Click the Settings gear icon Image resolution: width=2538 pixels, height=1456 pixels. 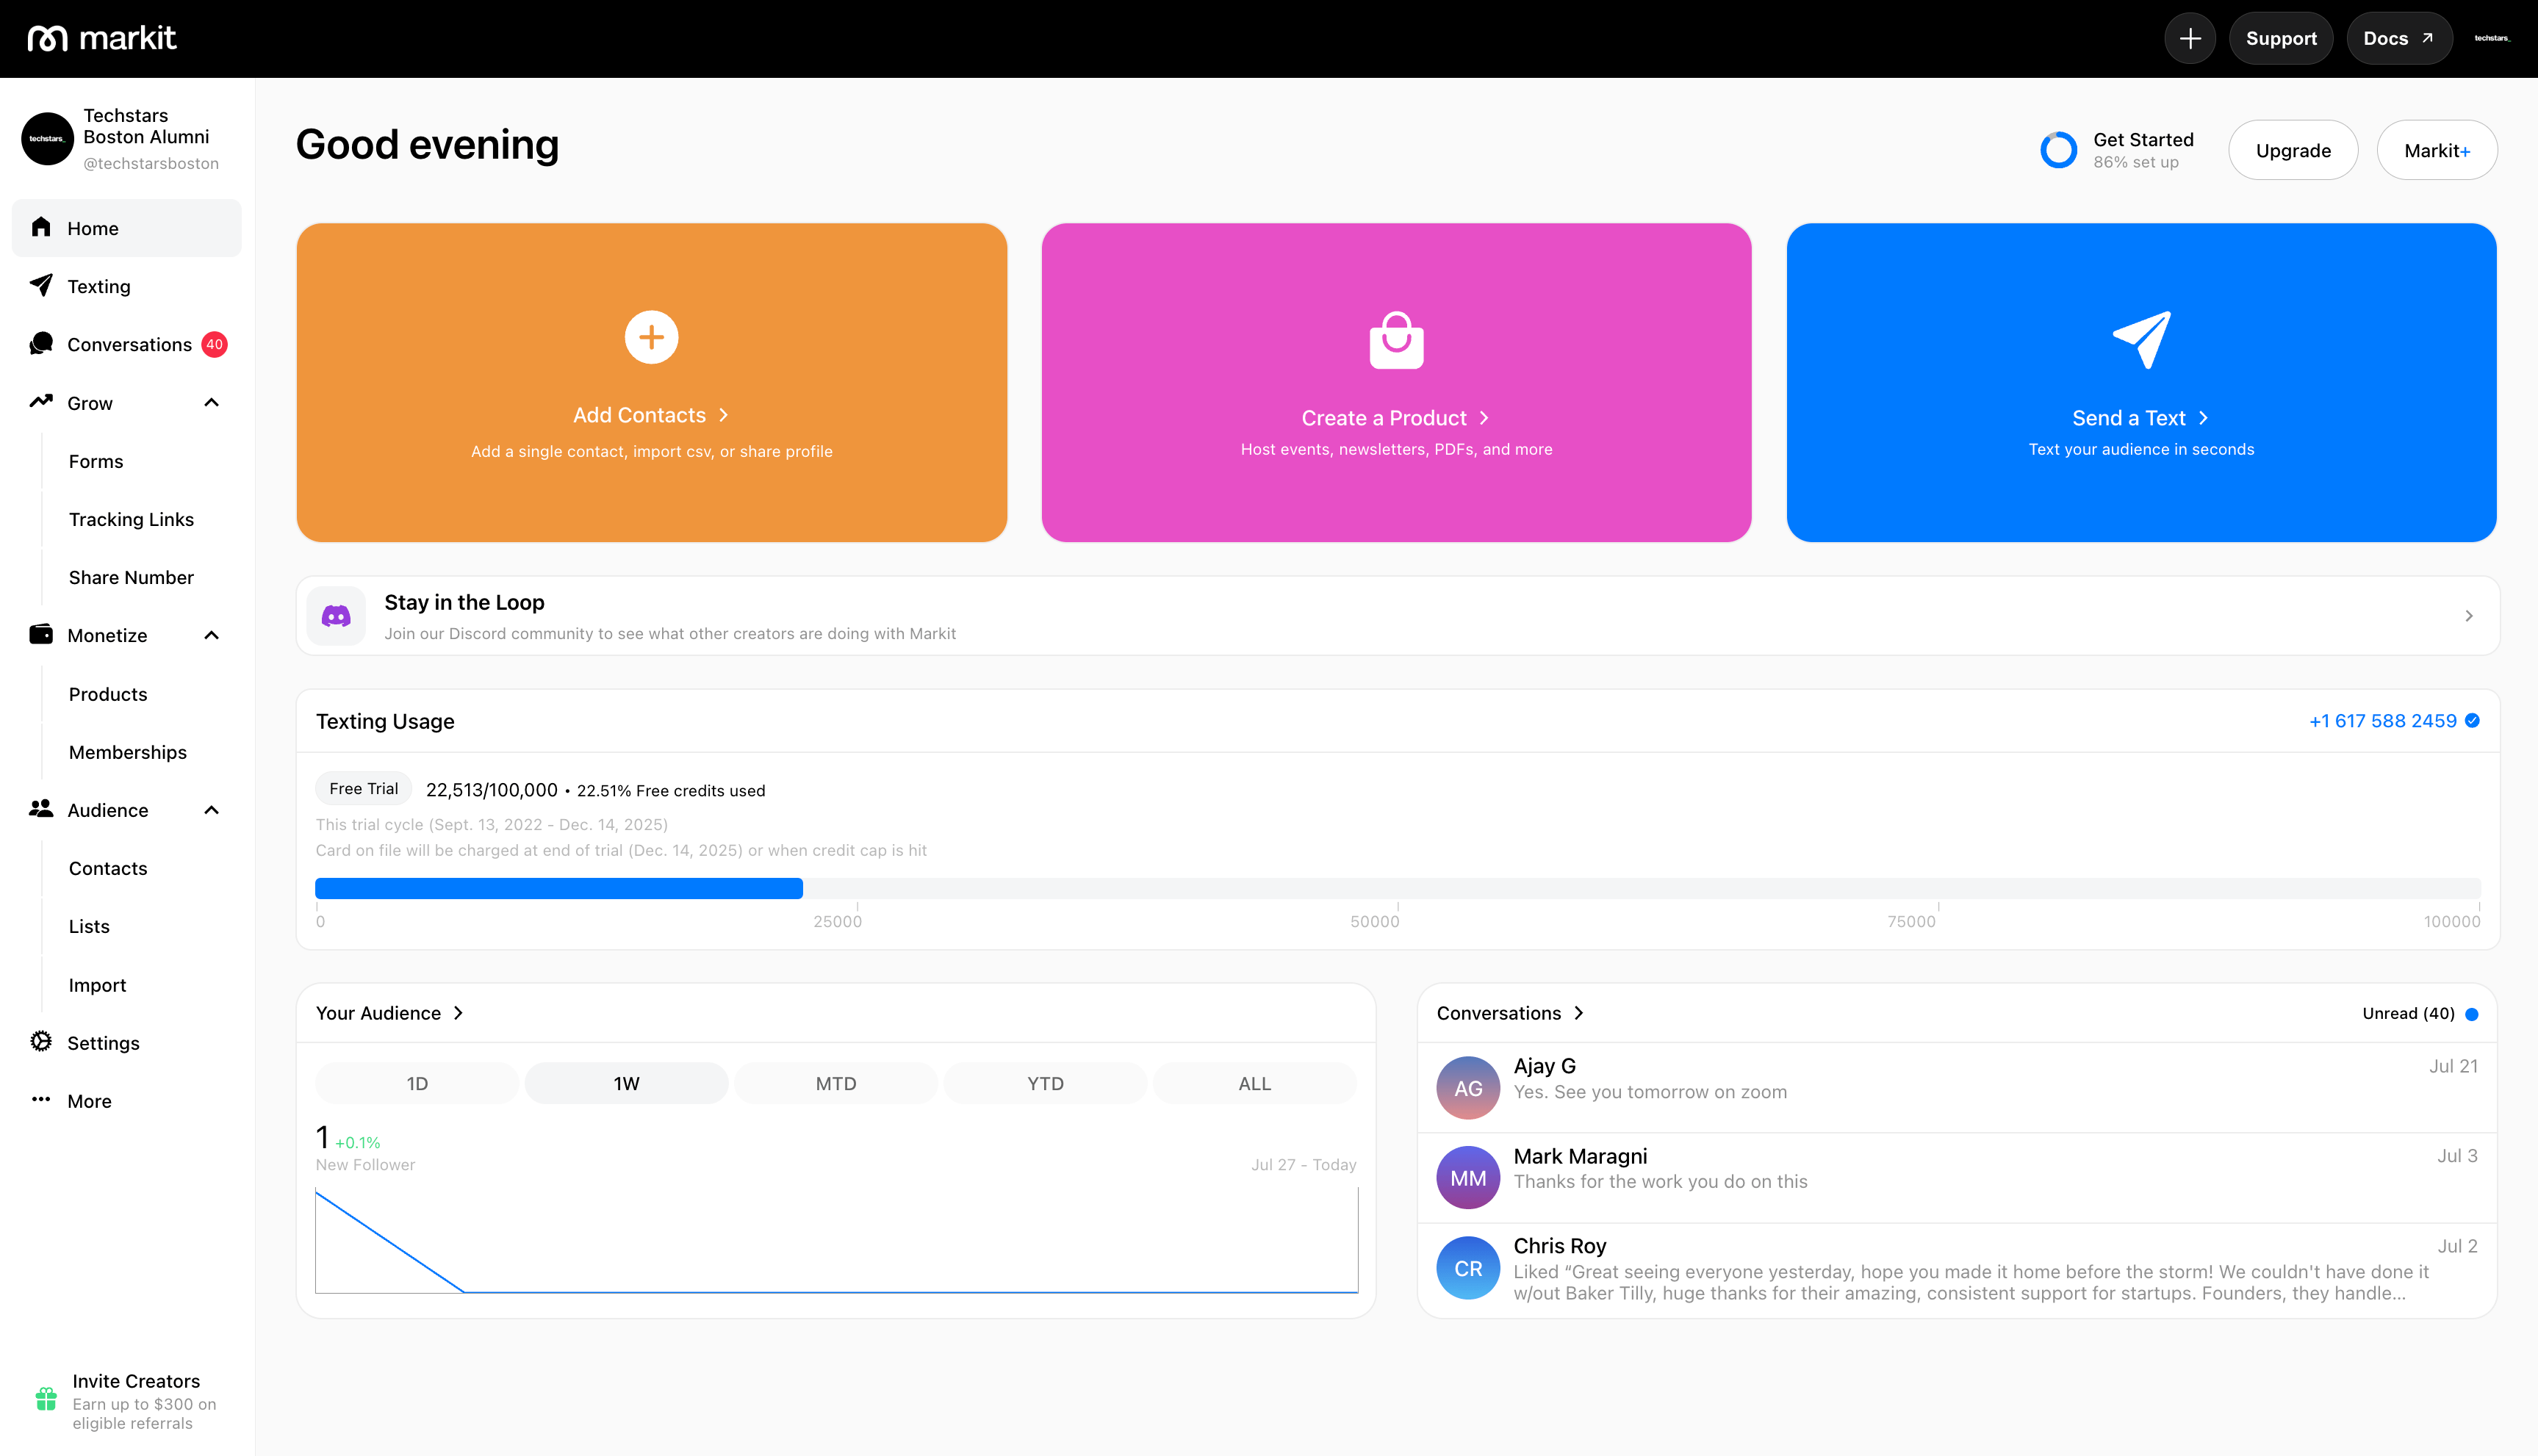pos(41,1041)
